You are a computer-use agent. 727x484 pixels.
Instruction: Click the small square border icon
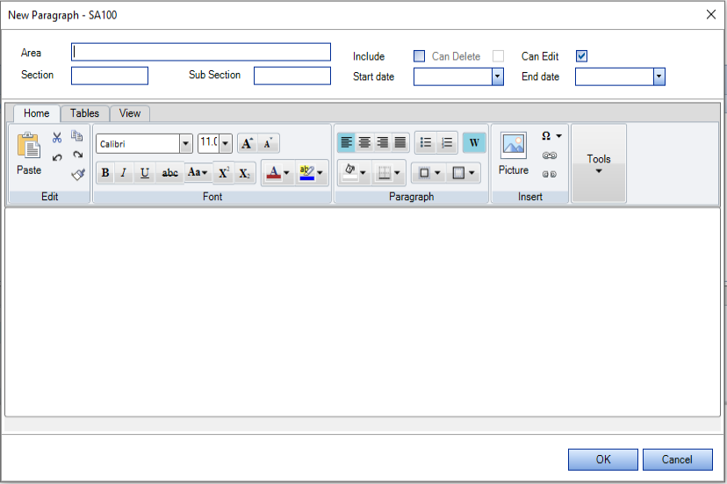424,173
